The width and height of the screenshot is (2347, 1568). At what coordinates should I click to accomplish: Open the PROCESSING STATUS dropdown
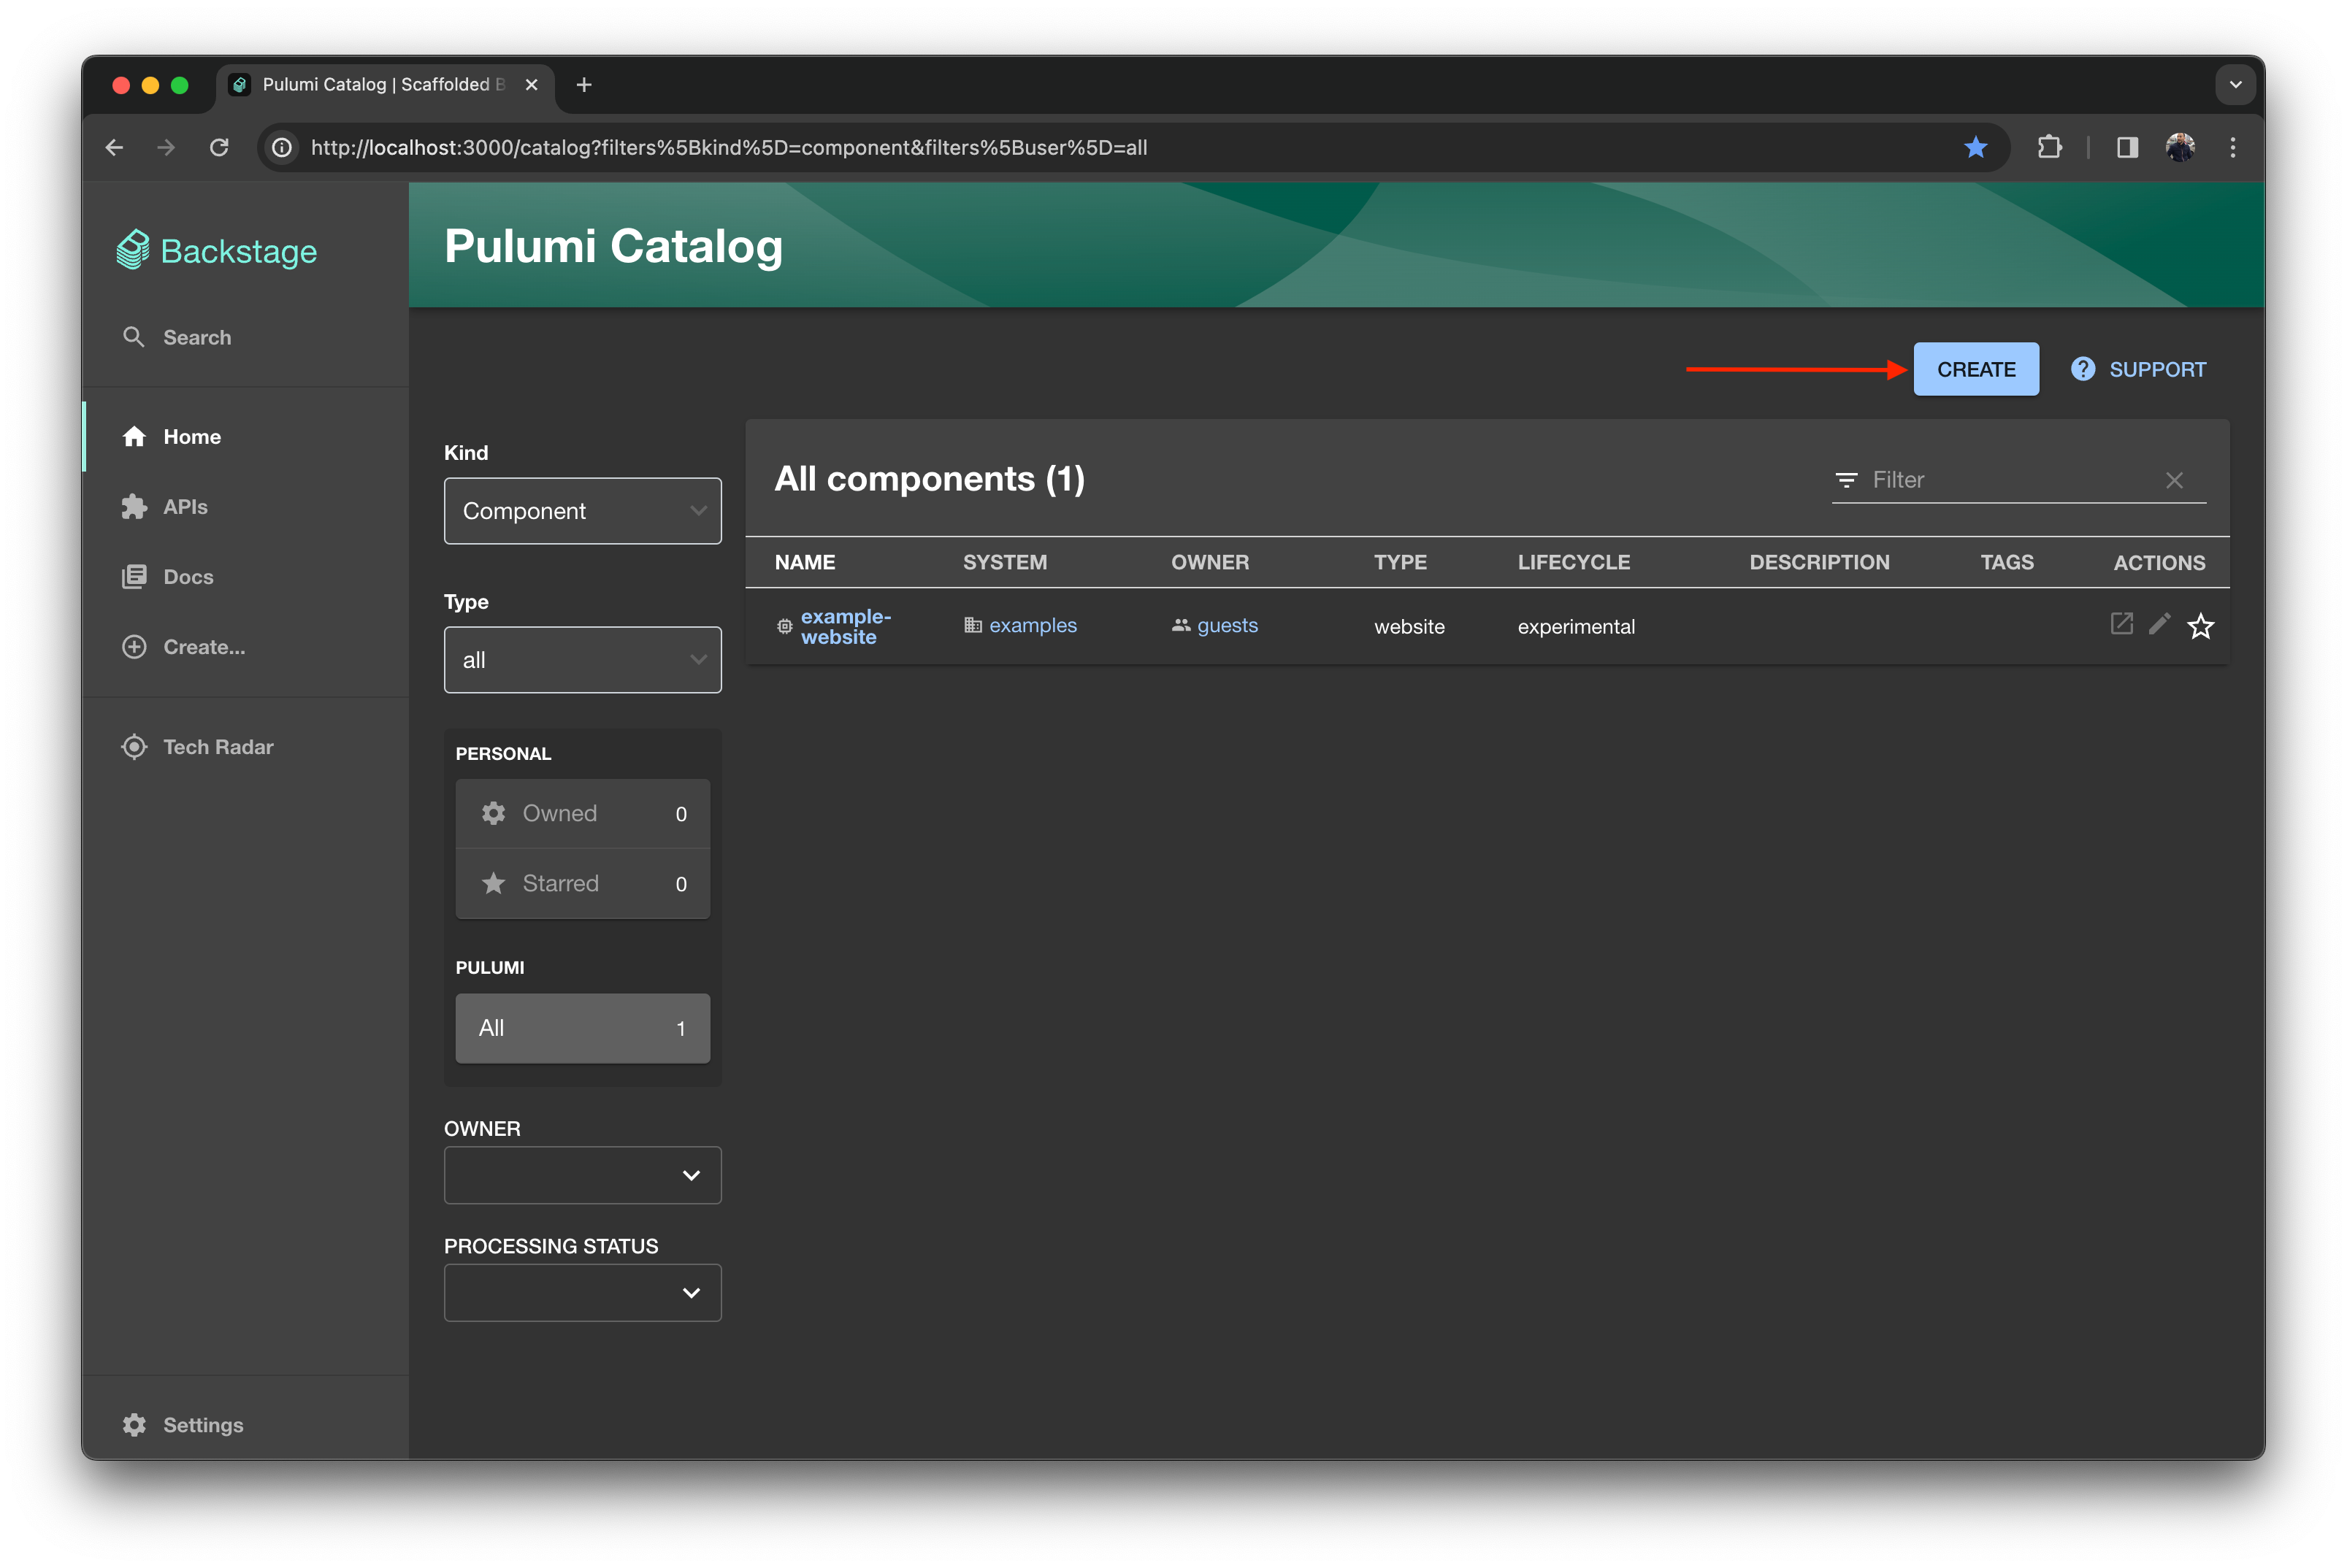(x=582, y=1293)
